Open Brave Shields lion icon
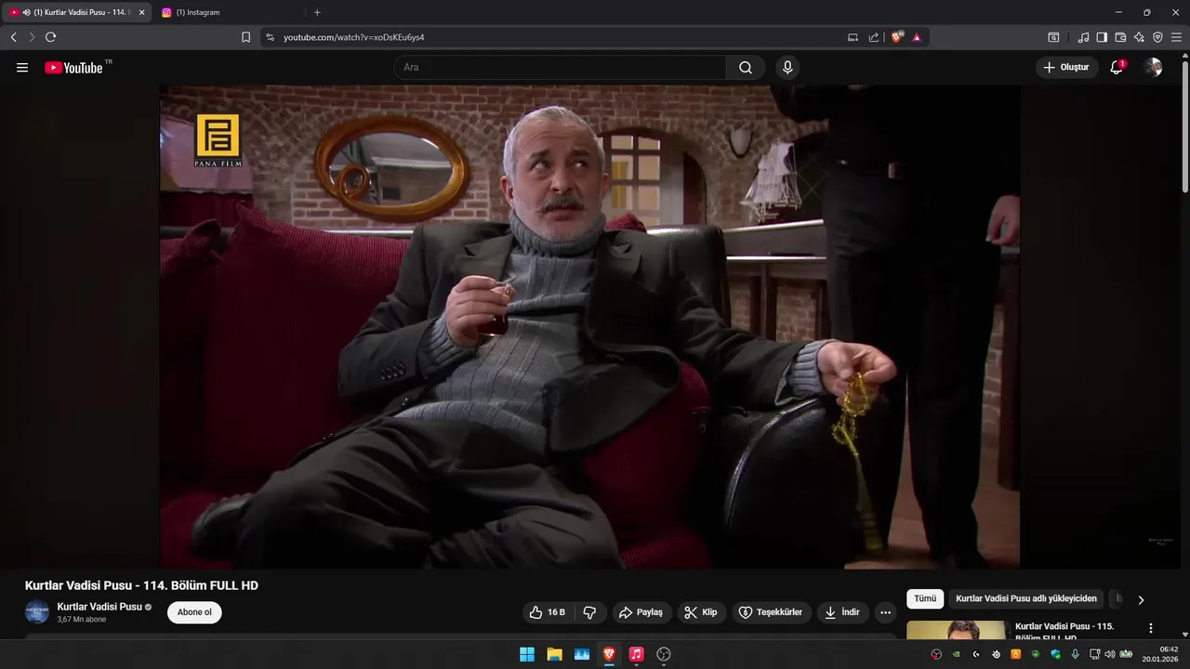Viewport: 1190px width, 669px height. pyautogui.click(x=897, y=37)
